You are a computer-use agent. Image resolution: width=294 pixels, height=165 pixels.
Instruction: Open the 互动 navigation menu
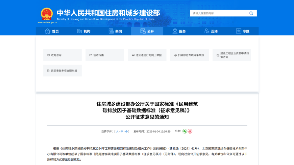211,31
